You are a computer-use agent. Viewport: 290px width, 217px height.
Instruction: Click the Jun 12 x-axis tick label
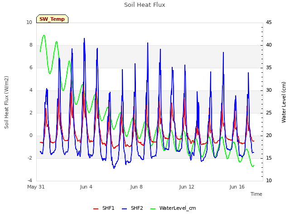187,187
